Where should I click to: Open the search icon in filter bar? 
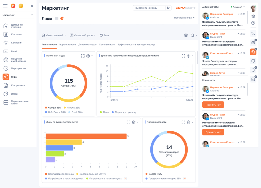192,35
